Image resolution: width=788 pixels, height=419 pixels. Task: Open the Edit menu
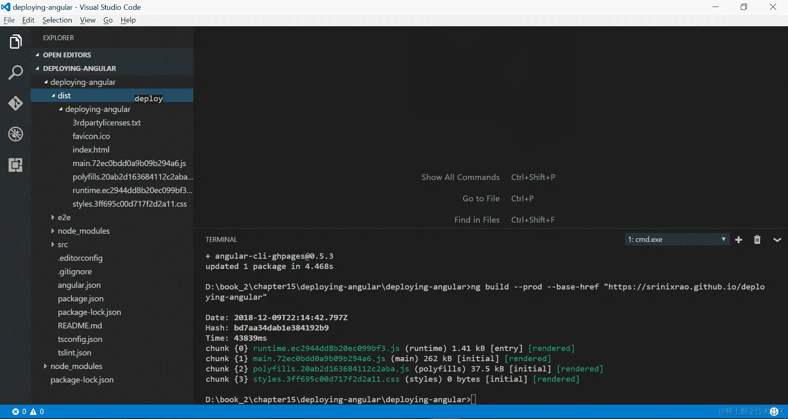(28, 20)
